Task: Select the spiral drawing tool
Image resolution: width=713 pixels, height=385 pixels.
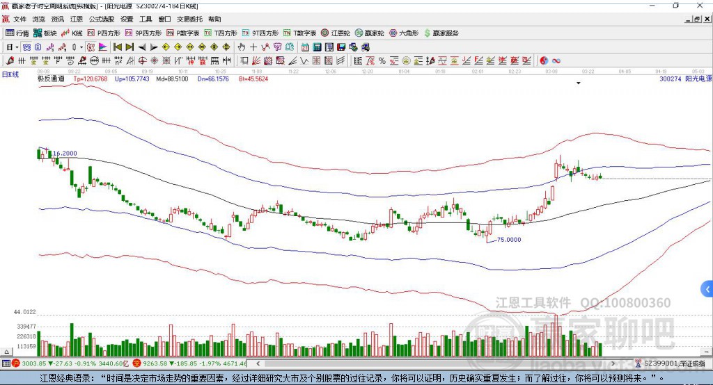Action: coord(70,61)
